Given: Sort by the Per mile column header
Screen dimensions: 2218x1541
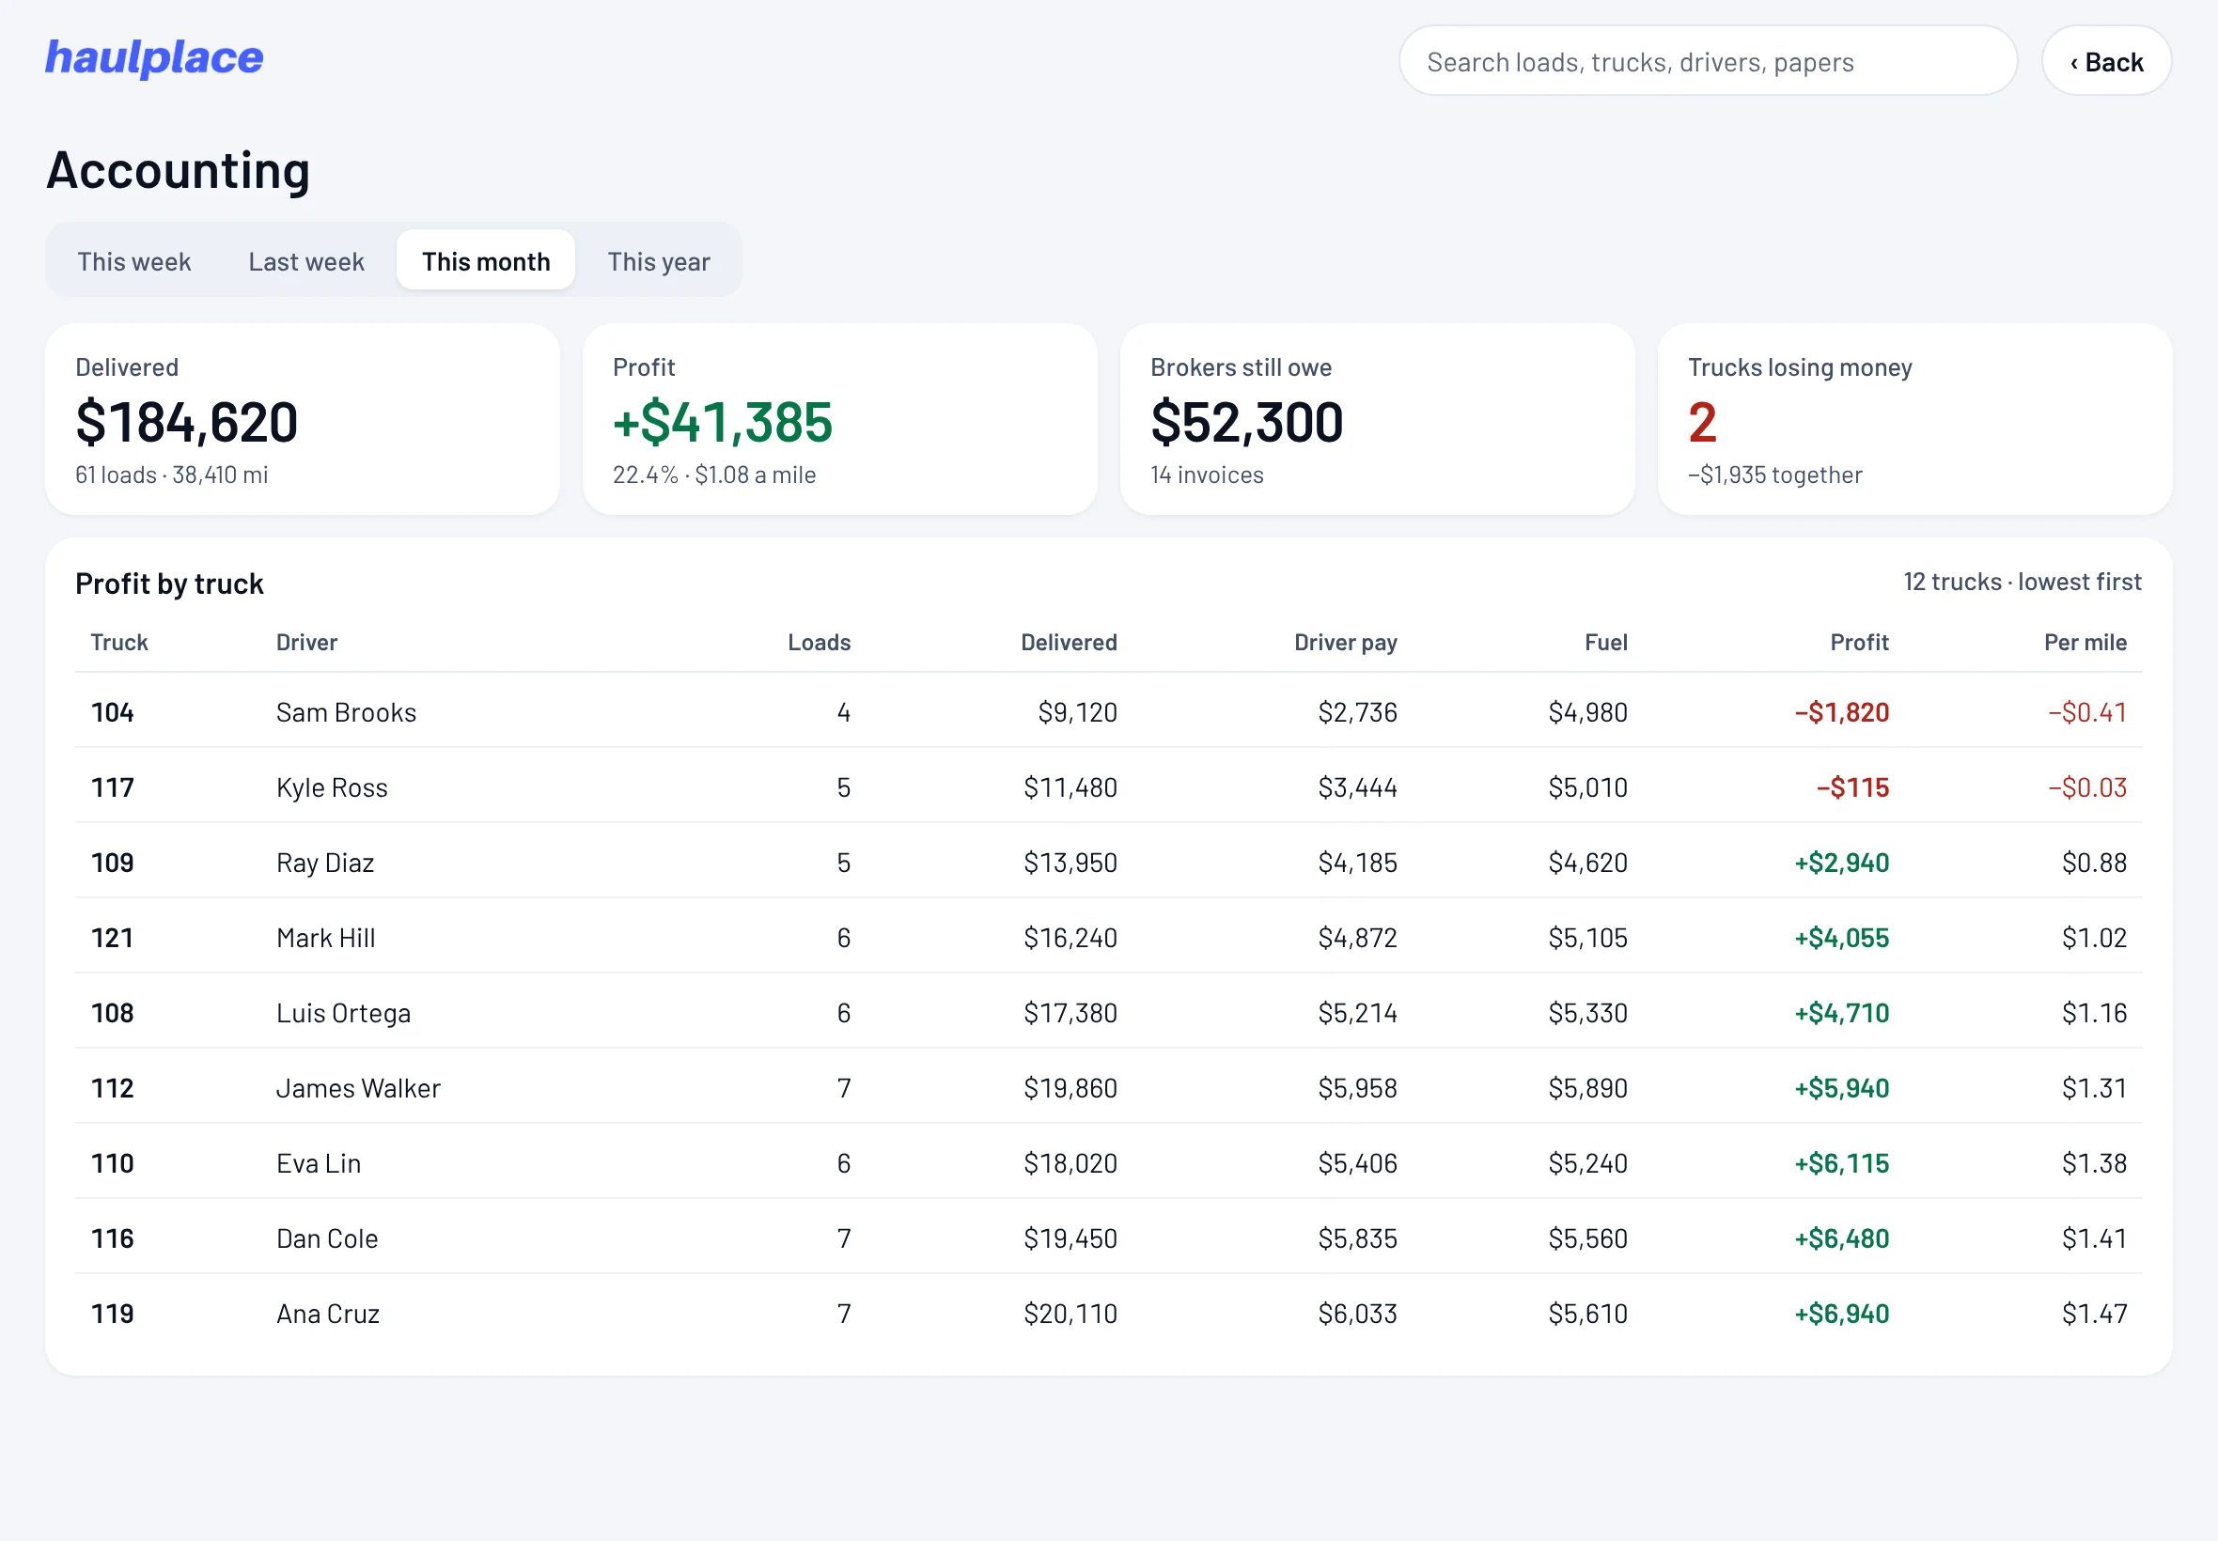Looking at the screenshot, I should point(2085,643).
